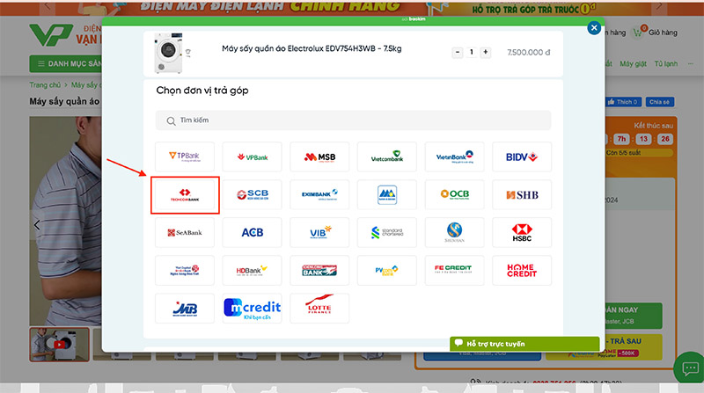Choose Lotte Finance tile

tap(319, 309)
